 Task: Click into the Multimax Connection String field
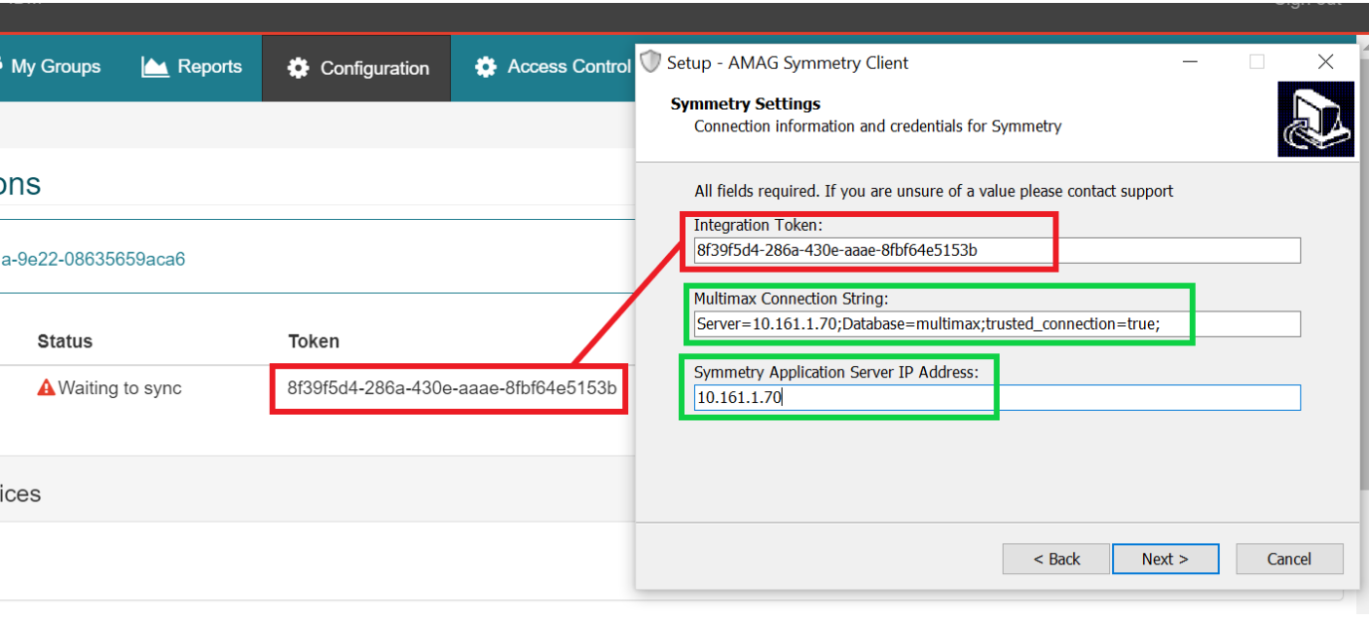tap(997, 324)
